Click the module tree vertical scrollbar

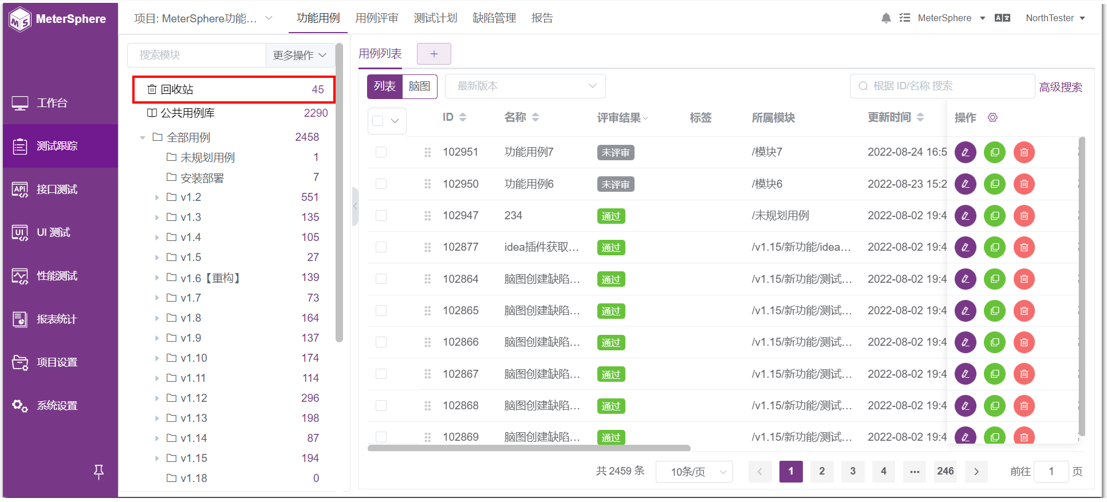pyautogui.click(x=339, y=193)
